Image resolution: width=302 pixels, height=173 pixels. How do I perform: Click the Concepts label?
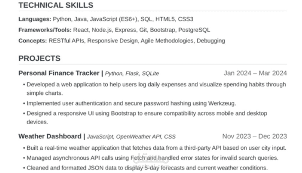coord(32,41)
